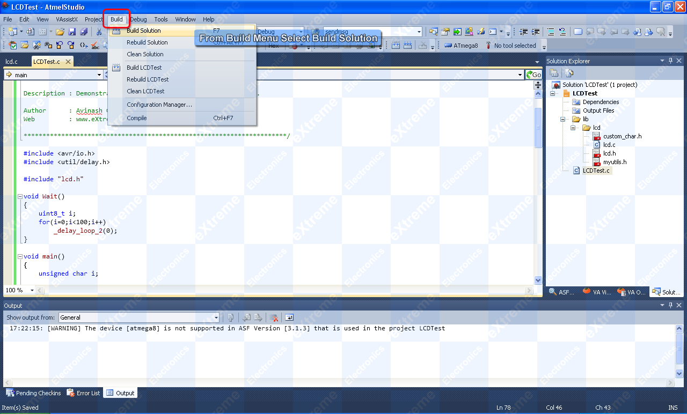Viewport: 687px width, 414px height.
Task: Click the No tool selected button
Action: point(510,46)
